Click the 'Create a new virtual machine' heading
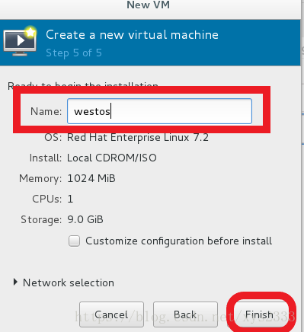Image resolution: width=304 pixels, height=332 pixels. click(x=132, y=35)
